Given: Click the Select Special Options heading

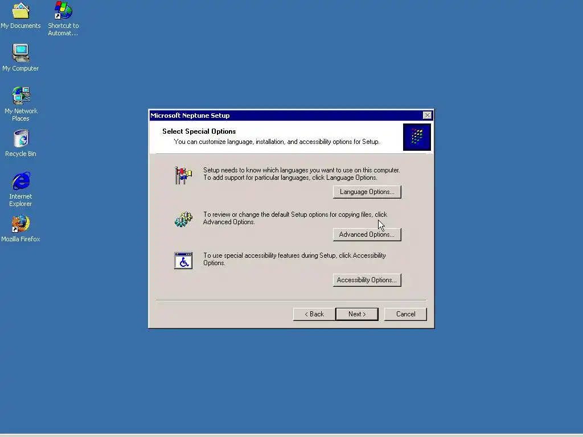Looking at the screenshot, I should click(199, 131).
